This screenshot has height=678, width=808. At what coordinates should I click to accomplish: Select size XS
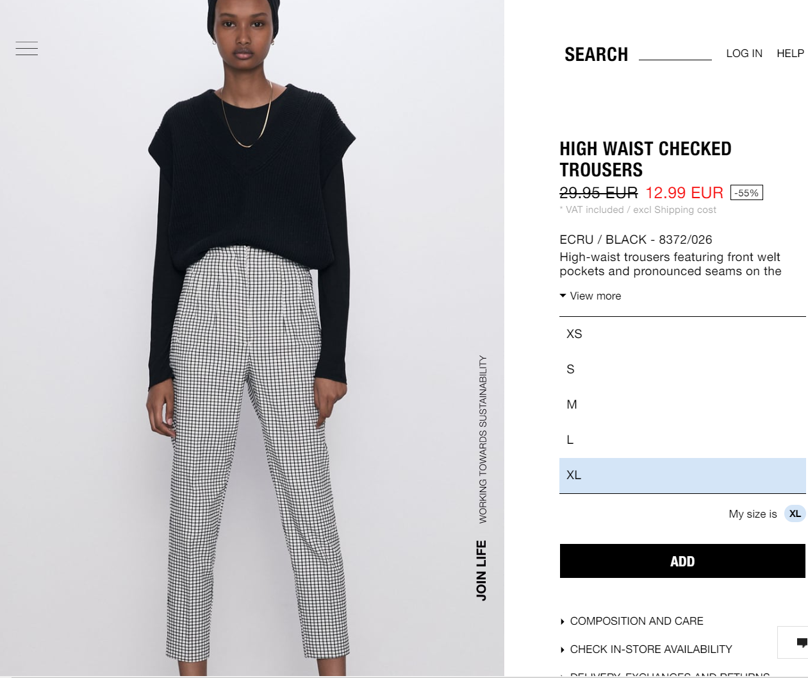pos(682,334)
